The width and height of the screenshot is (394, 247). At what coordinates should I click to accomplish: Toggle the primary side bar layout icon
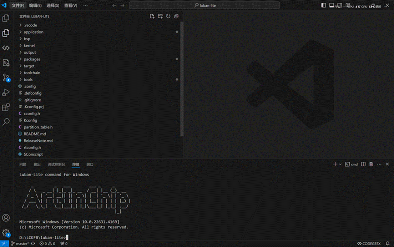click(x=324, y=5)
